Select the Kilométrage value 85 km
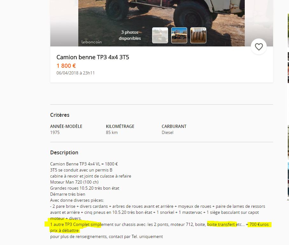This screenshot has width=289, height=245. (x=112, y=132)
